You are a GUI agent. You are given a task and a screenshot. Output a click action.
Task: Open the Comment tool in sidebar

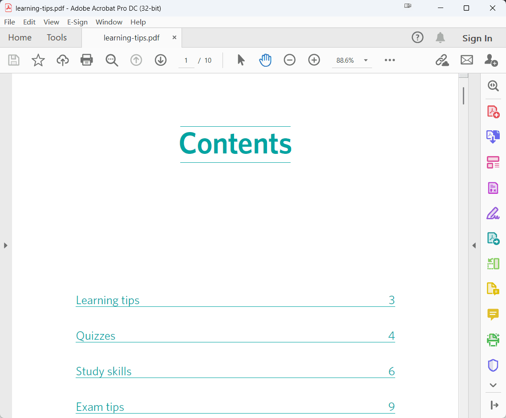coord(493,314)
